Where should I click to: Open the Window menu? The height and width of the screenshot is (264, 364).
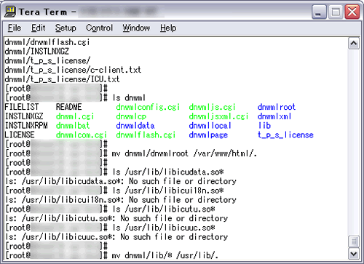coord(136,28)
